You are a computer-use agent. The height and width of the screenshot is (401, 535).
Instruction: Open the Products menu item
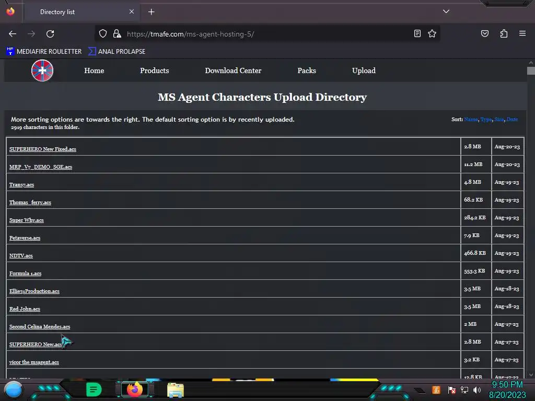pos(154,70)
